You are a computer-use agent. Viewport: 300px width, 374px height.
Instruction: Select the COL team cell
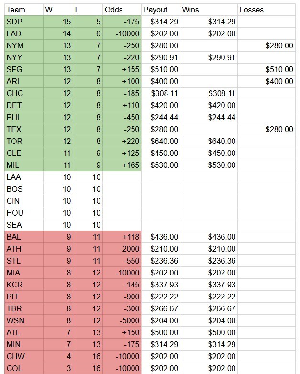tap(23, 369)
